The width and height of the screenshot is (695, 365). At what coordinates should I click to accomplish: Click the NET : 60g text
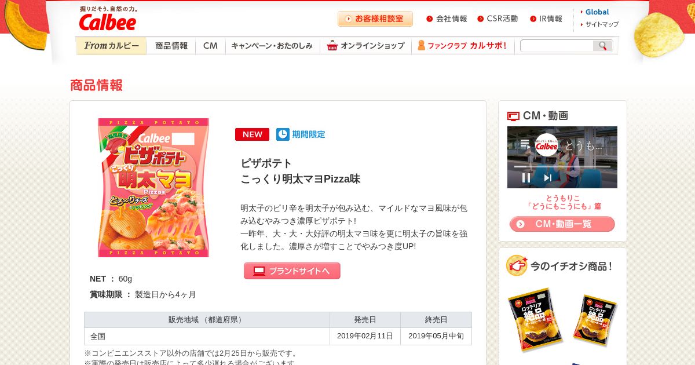click(111, 279)
